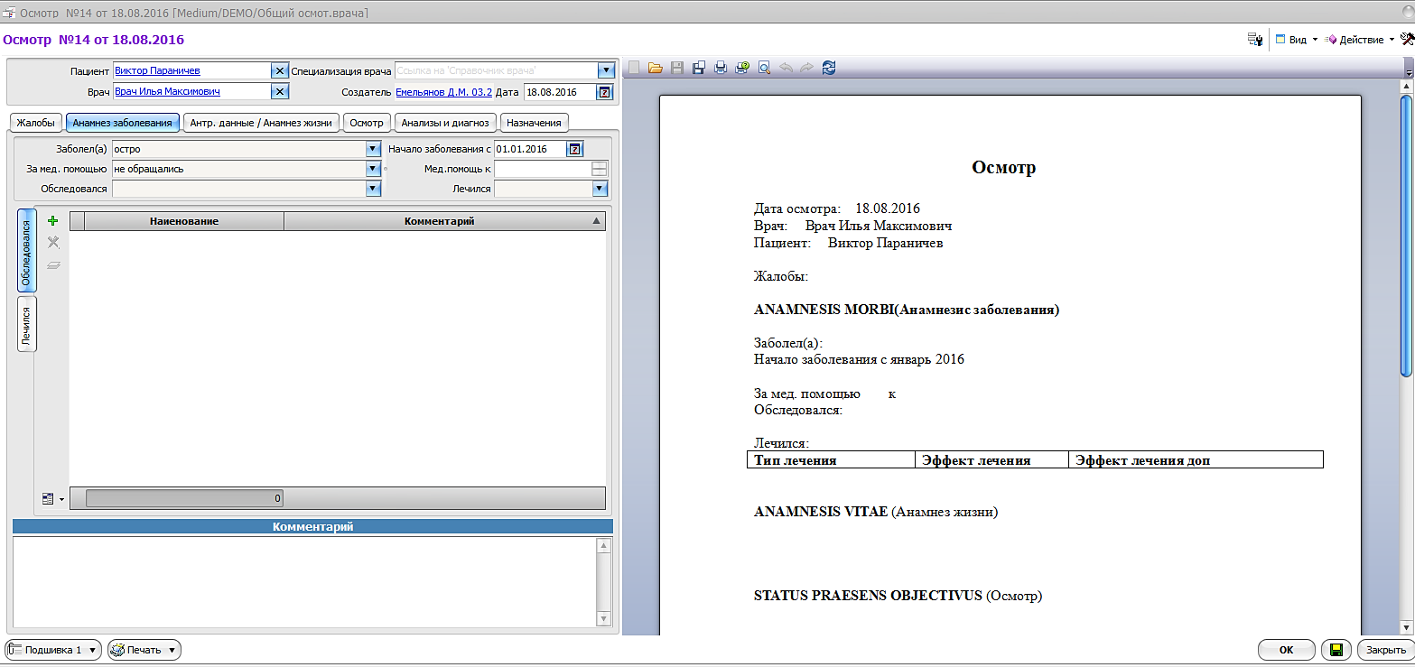Image resolution: width=1415 pixels, height=667 pixels.
Task: Click the delete row cross icon
Action: click(53, 242)
